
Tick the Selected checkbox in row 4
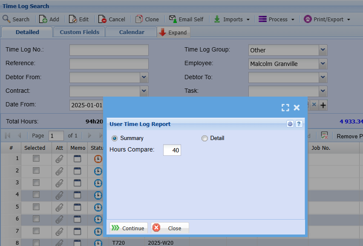tap(36, 195)
